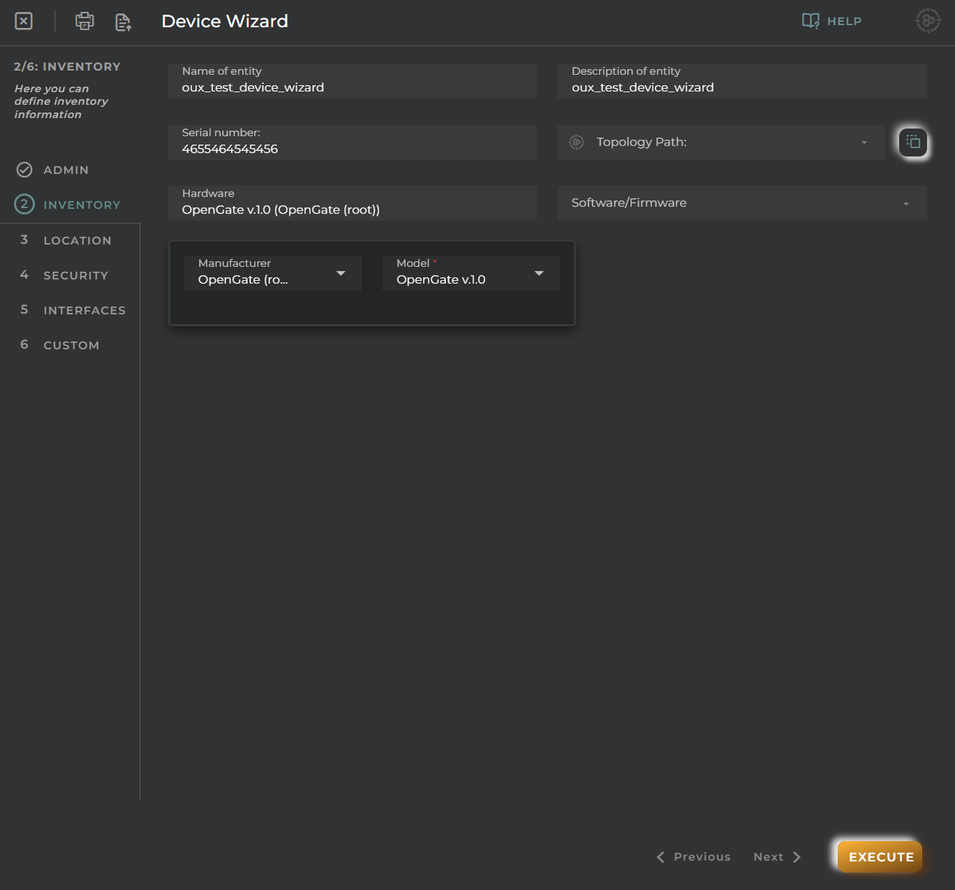955x890 pixels.
Task: Edit the Description of entity field
Action: [742, 81]
